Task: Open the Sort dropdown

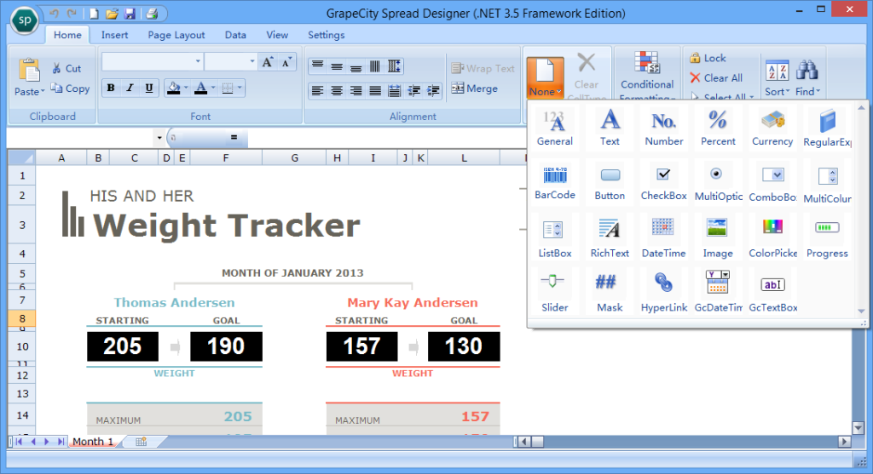Action: click(777, 78)
